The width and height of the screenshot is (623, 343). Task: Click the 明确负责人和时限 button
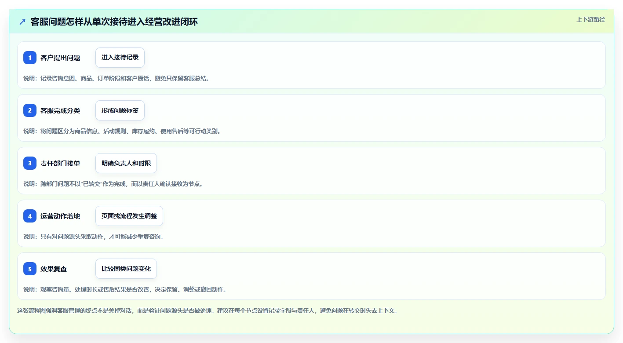click(126, 163)
